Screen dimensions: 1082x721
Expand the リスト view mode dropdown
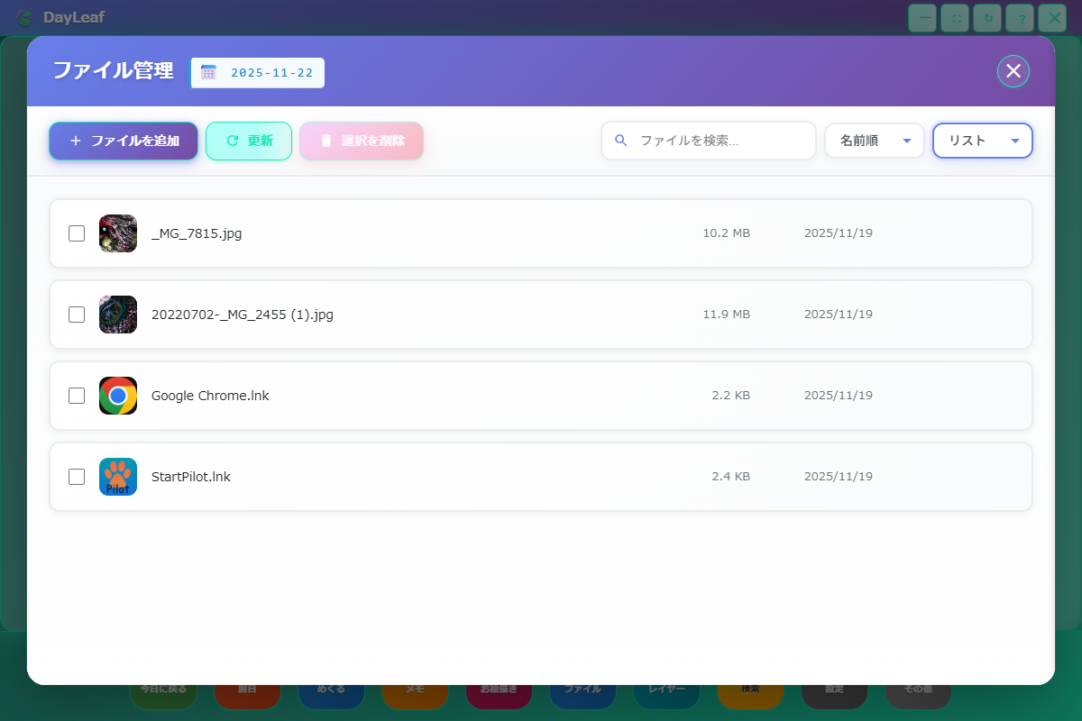pyautogui.click(x=982, y=141)
